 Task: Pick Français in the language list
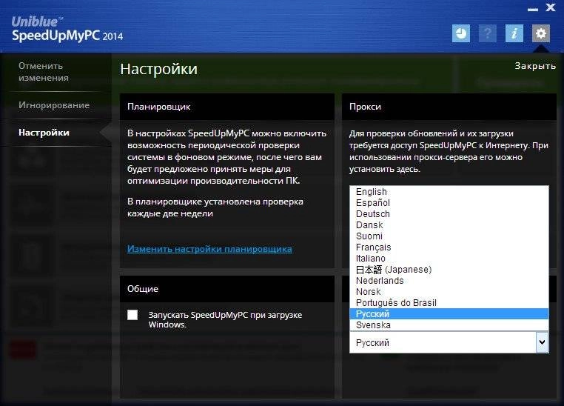coord(449,247)
